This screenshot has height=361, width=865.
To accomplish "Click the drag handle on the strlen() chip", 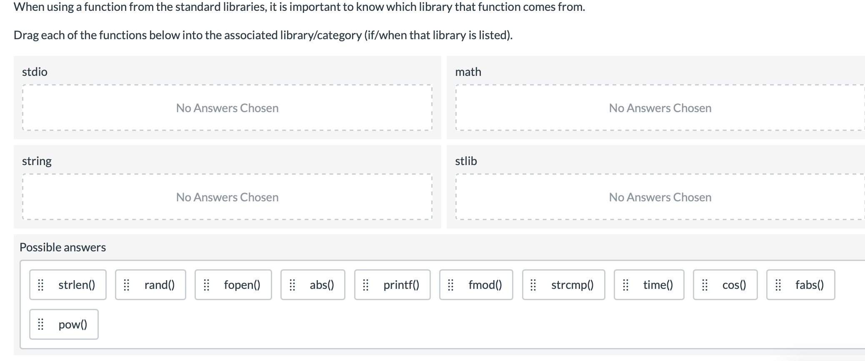I will tap(40, 285).
